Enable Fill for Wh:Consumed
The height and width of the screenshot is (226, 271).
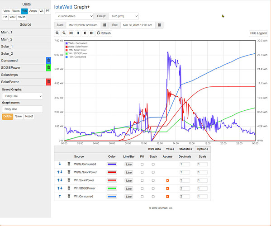tap(142, 197)
